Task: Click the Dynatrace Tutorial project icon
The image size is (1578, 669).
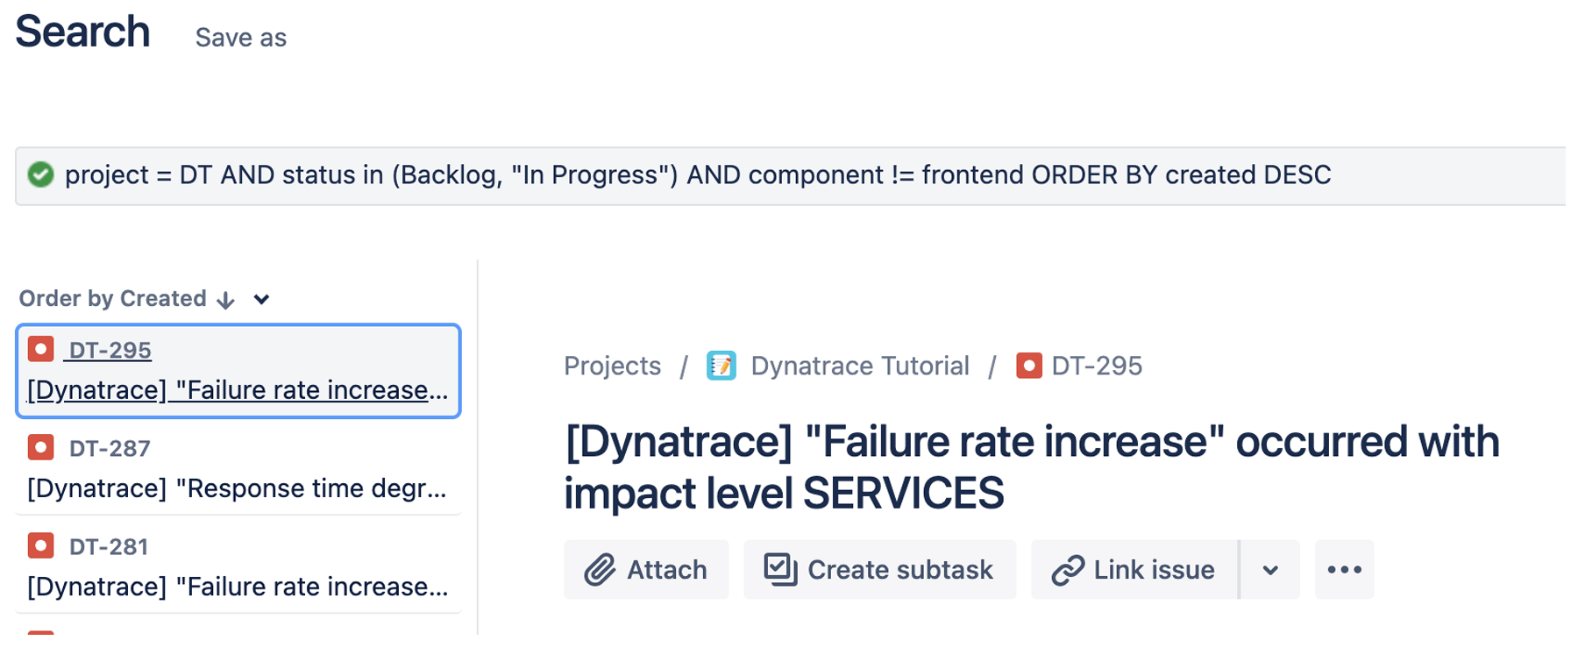Action: pyautogui.click(x=721, y=366)
